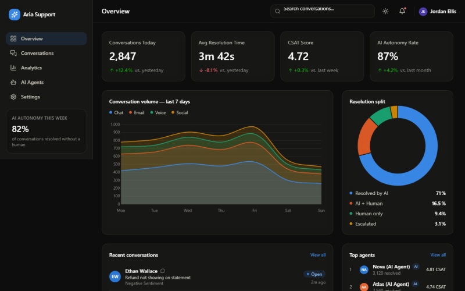Image resolution: width=465 pixels, height=291 pixels.
Task: Click the red down arrow -8.1% indicator
Action: [x=208, y=70]
